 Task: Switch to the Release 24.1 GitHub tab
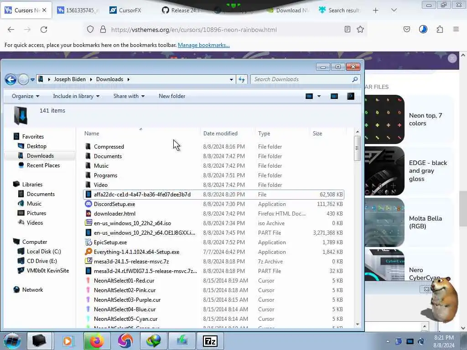(x=182, y=10)
